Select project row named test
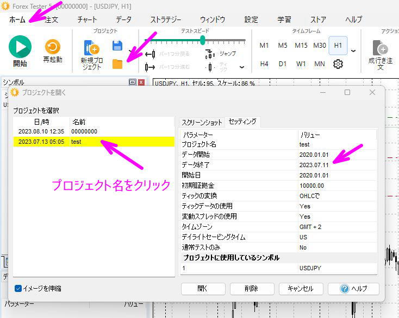 coord(93,142)
